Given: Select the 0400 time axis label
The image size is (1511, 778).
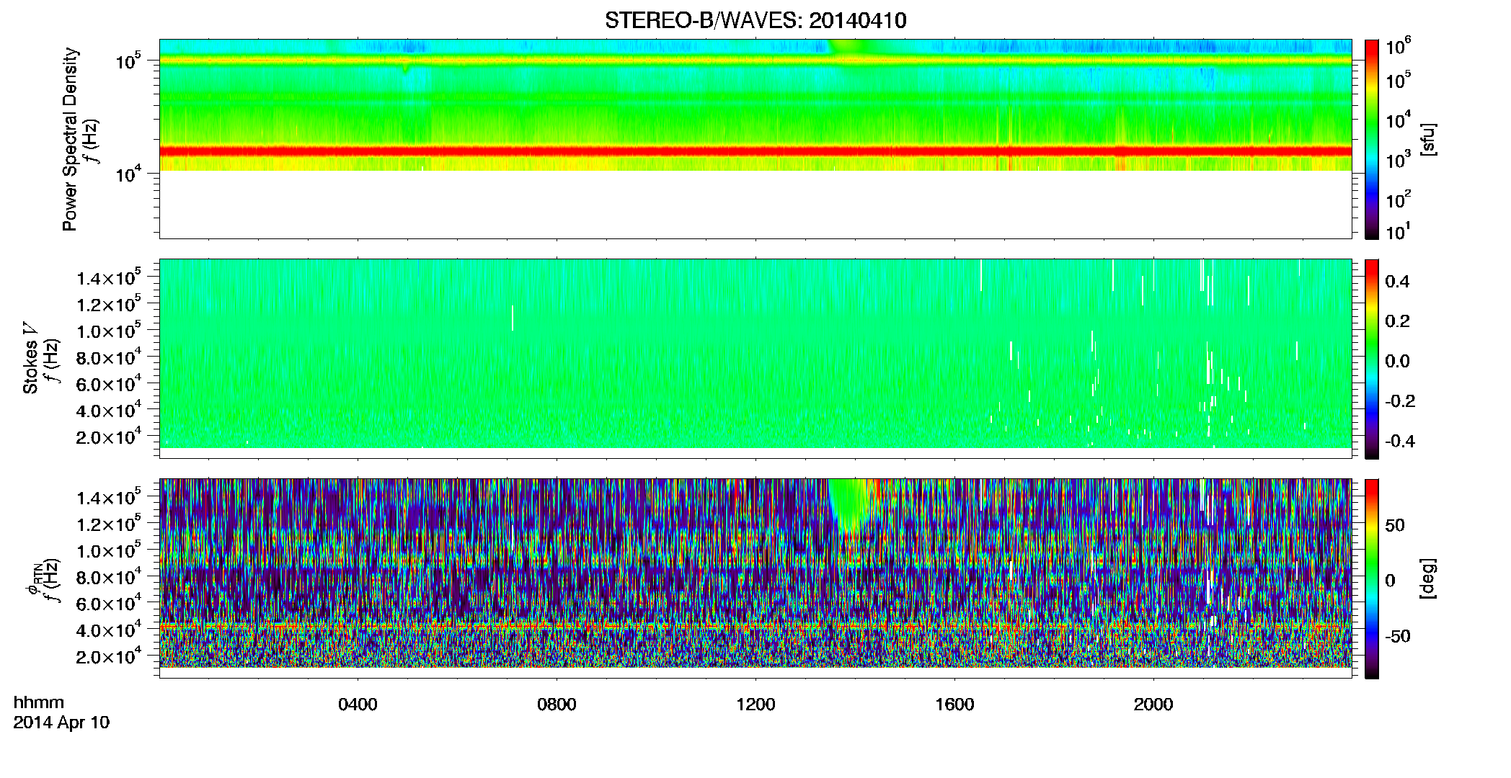Looking at the screenshot, I should (x=358, y=705).
